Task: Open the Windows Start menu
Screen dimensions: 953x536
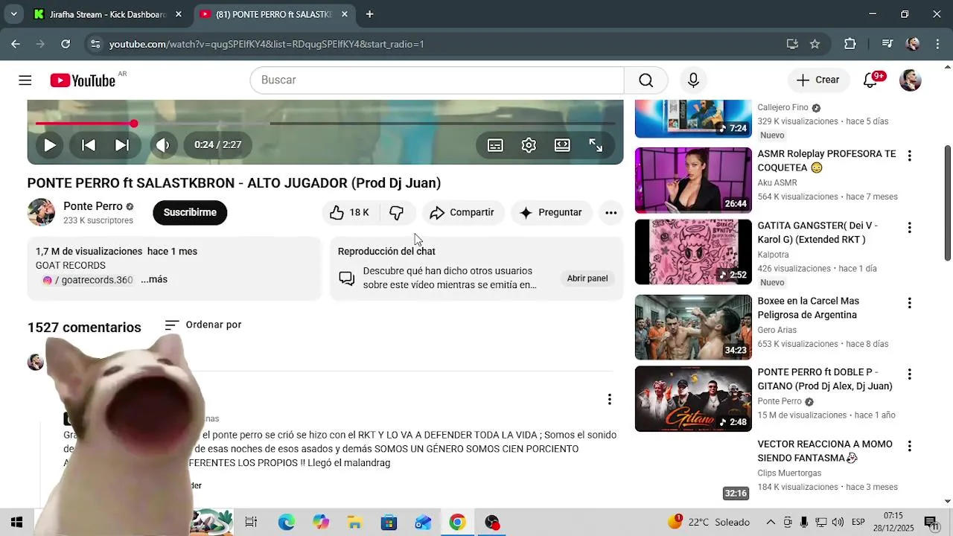Action: (x=16, y=523)
